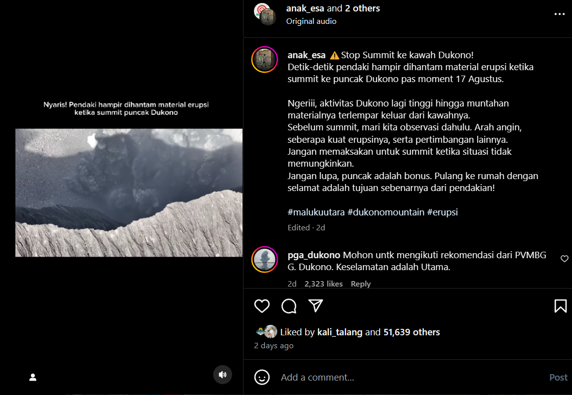View the 2,323 likes on the comment
The image size is (572, 395).
tap(324, 284)
